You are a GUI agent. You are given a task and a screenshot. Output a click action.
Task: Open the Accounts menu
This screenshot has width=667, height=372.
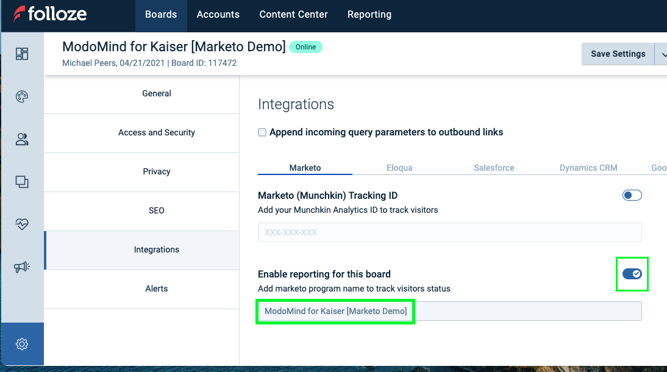218,15
